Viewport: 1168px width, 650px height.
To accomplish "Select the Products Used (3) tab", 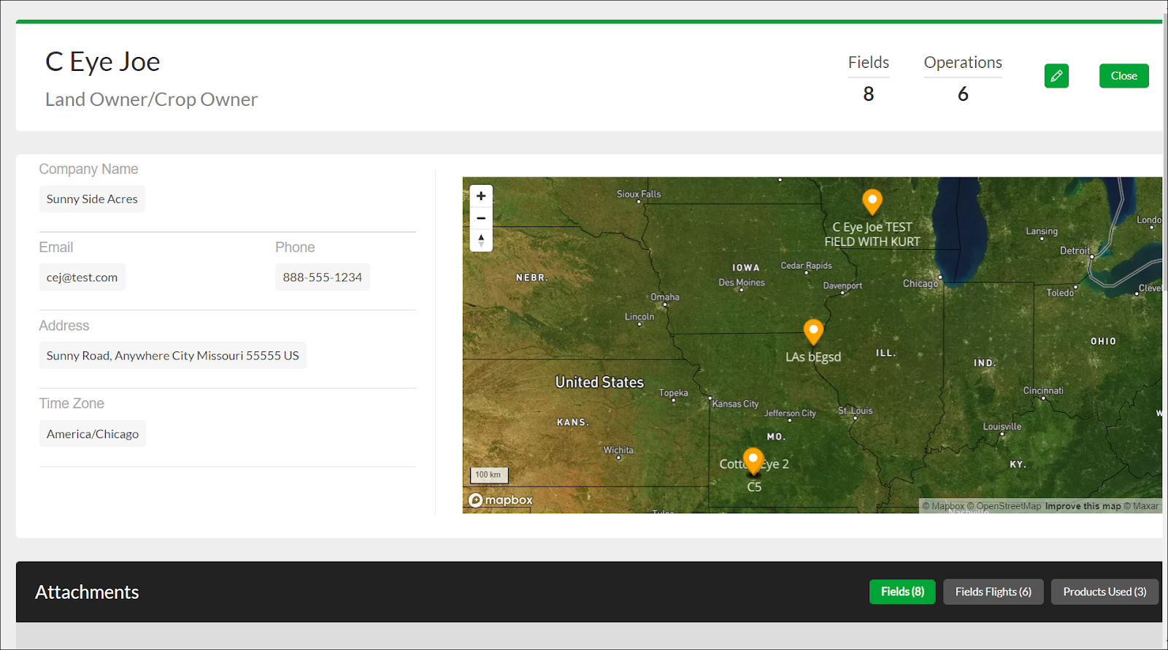I will pyautogui.click(x=1104, y=592).
